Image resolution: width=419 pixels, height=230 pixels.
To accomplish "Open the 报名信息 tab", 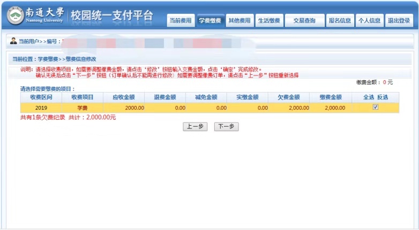I will (x=340, y=21).
